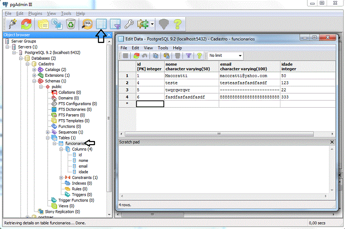Click the guru hint icon
The width and height of the screenshot is (345, 229).
(x=164, y=24)
